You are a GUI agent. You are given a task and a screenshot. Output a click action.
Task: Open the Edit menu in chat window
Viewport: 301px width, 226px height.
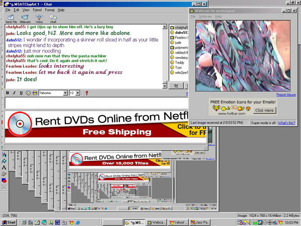16,10
